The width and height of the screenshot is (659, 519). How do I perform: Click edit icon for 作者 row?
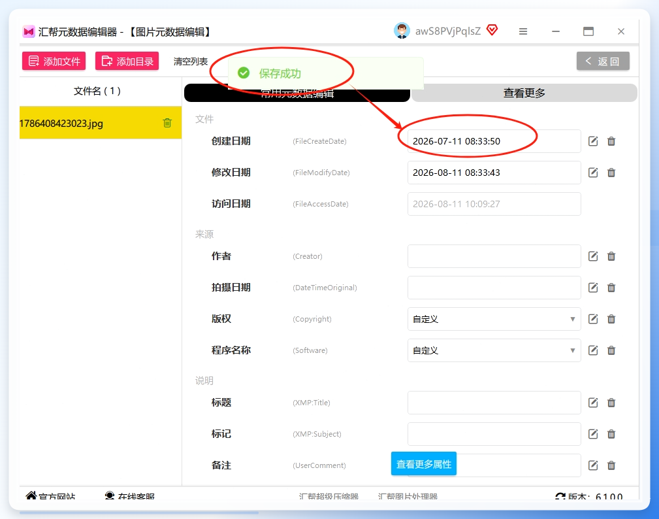tap(592, 256)
